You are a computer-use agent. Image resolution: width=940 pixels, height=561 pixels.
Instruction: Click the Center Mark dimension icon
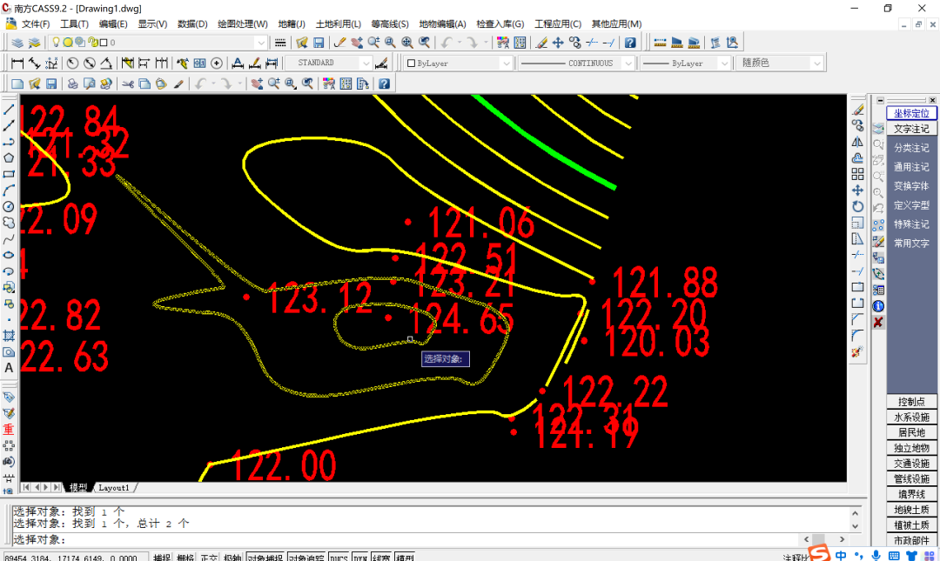click(x=217, y=63)
